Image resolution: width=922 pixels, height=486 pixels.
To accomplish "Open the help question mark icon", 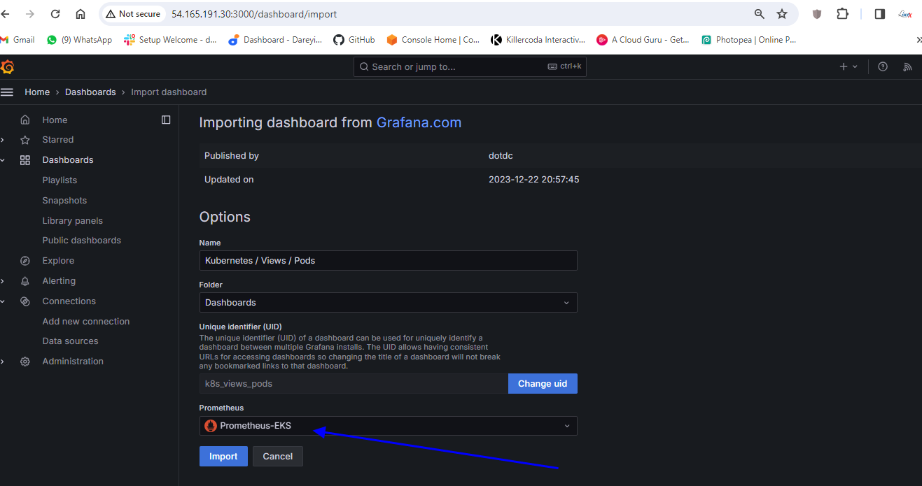I will click(x=883, y=66).
